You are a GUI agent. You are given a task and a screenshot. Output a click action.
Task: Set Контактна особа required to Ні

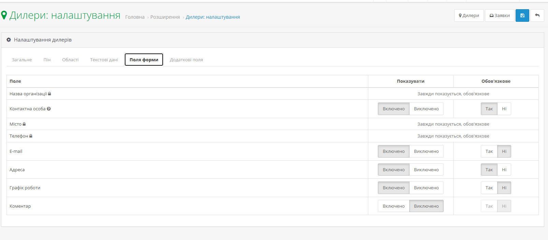pos(504,109)
